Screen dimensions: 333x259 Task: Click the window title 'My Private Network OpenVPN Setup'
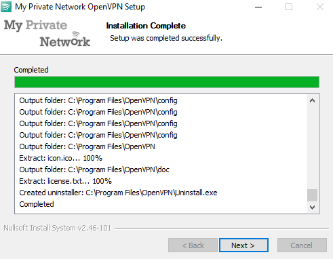(x=80, y=7)
